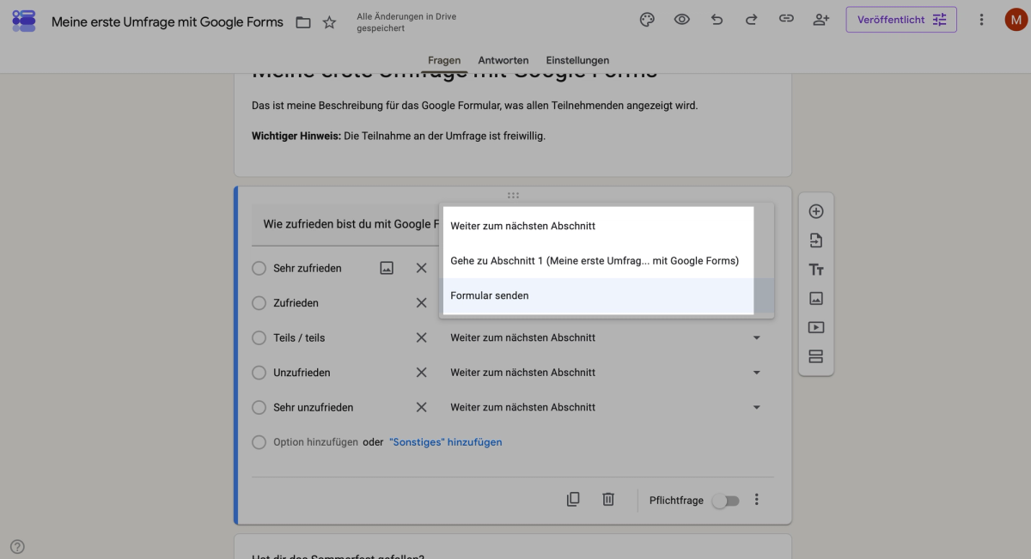
Task: Duplicate the question with copy icon
Action: (573, 499)
